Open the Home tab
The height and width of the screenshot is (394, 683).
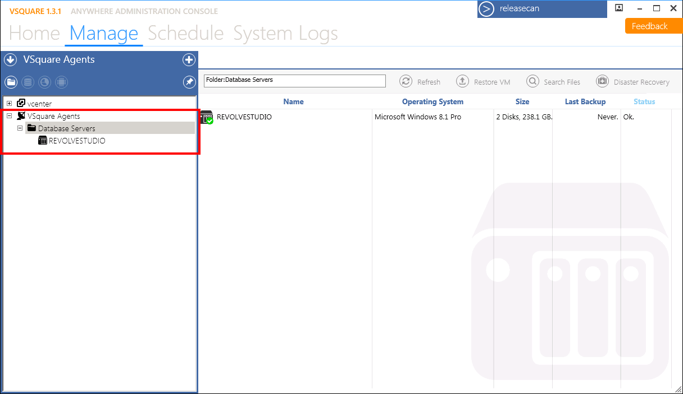tap(34, 34)
